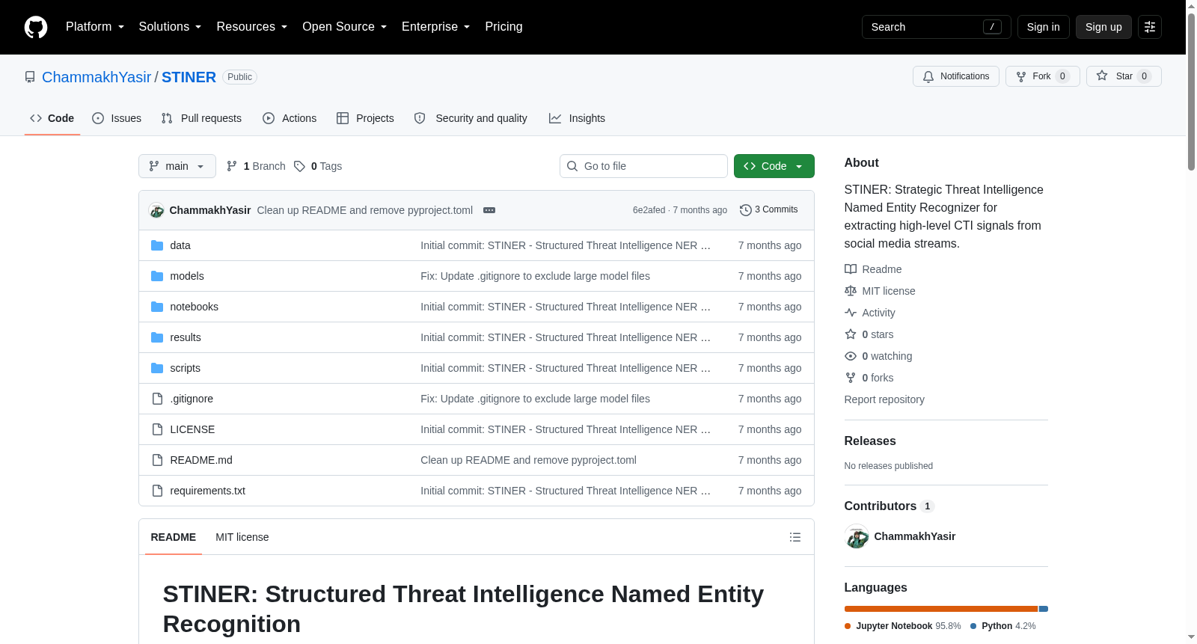This screenshot has width=1197, height=644.
Task: Click the LICENSE file icon
Action: pos(157,429)
